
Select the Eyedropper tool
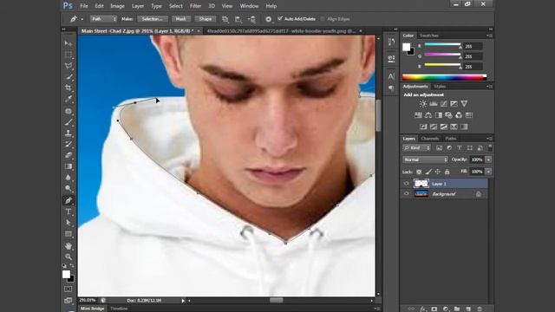(x=69, y=99)
